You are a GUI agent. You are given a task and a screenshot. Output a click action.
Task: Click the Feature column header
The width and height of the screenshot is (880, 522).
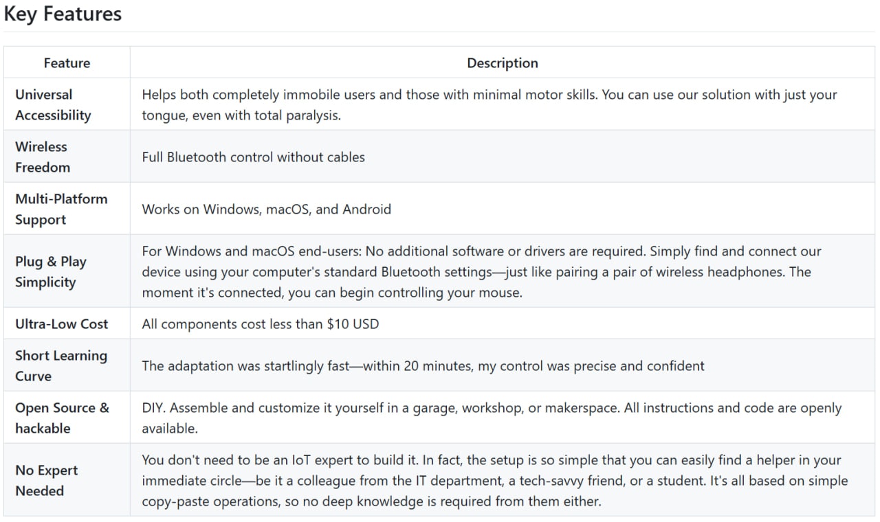(x=67, y=63)
